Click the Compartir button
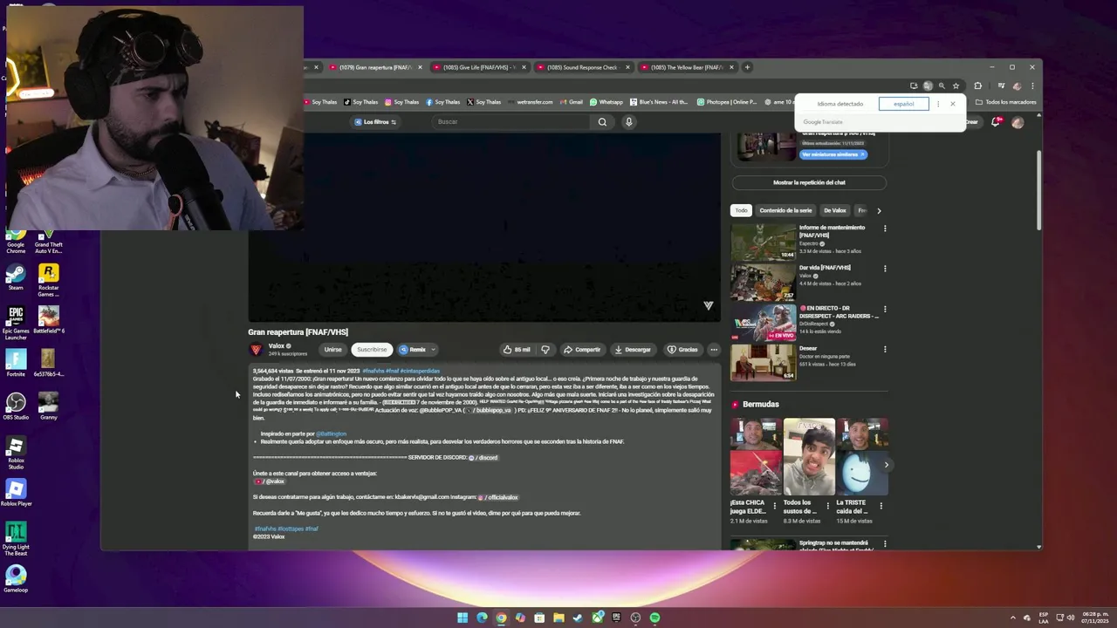Viewport: 1117px width, 628px height. point(581,350)
